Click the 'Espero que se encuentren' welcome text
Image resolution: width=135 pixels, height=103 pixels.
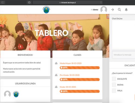(x=22, y=63)
